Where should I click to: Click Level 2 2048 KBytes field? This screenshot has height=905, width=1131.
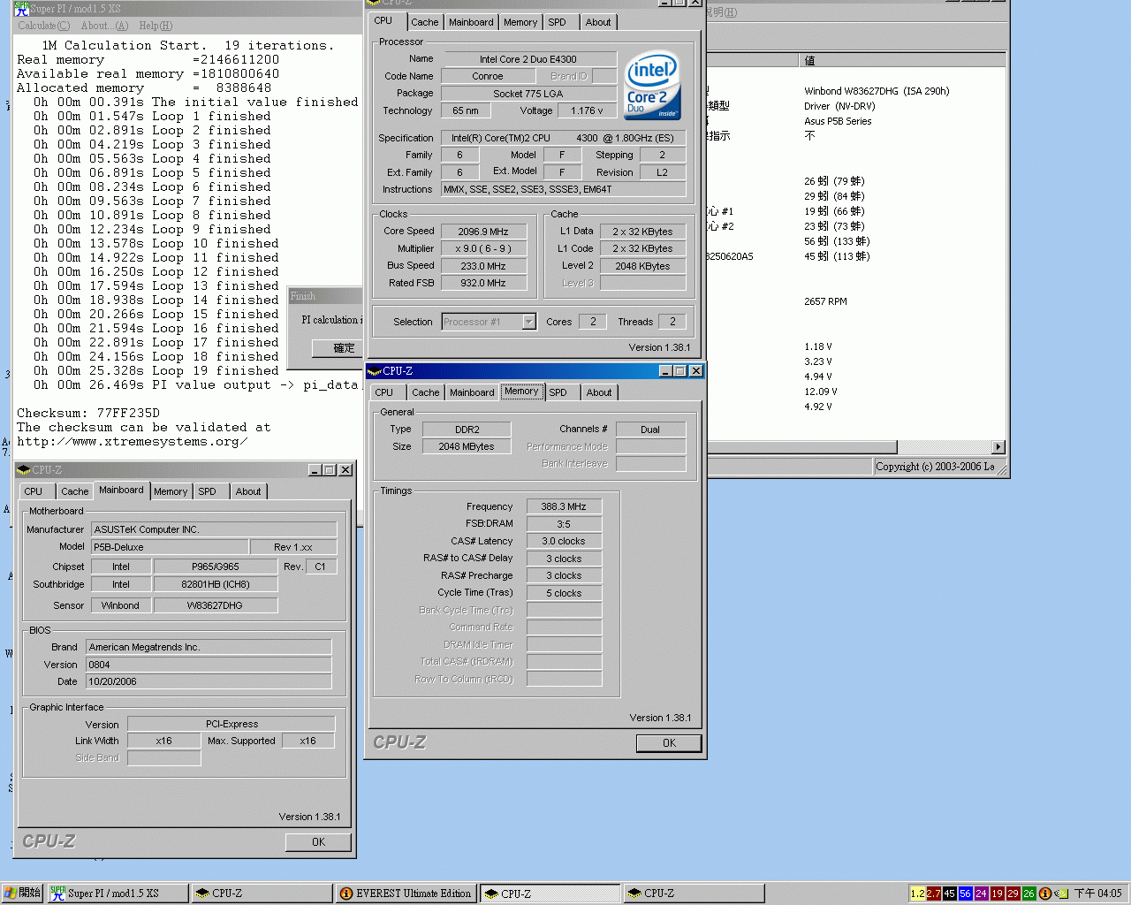pyautogui.click(x=642, y=266)
